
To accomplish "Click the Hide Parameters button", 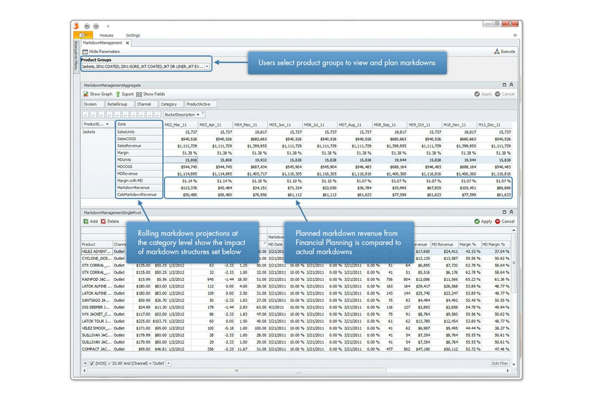I will click(101, 51).
